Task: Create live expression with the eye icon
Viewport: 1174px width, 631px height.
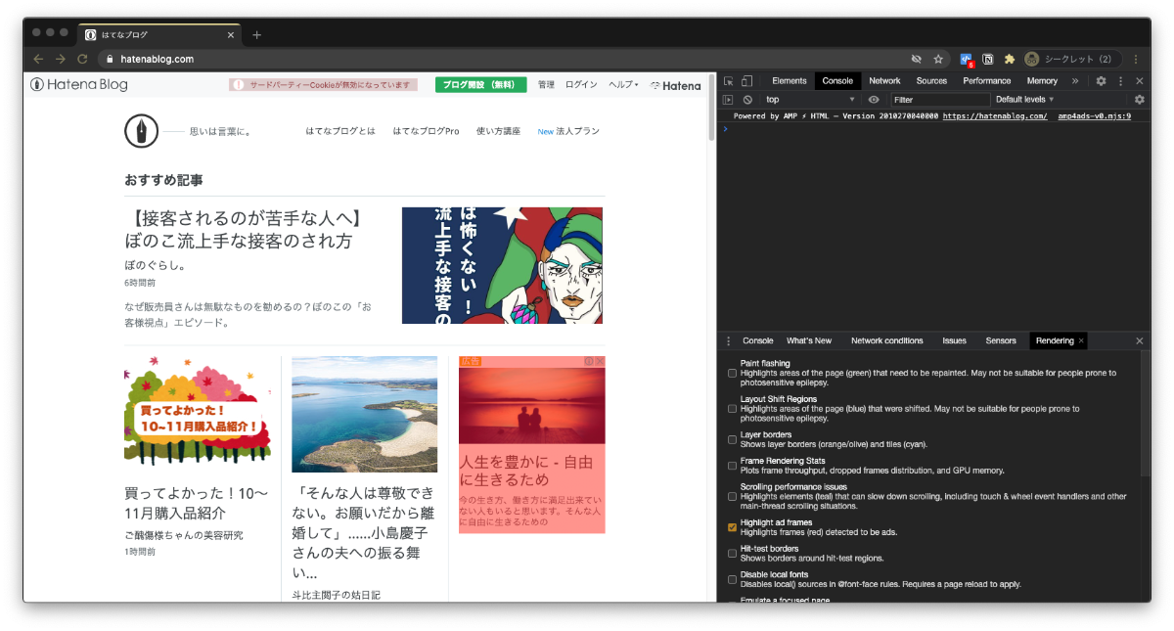Action: pos(874,100)
